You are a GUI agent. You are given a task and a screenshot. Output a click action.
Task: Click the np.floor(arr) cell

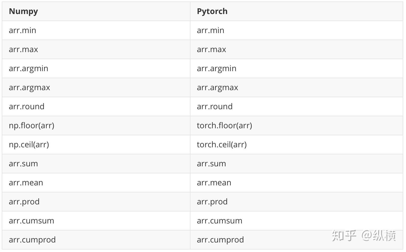pos(31,125)
